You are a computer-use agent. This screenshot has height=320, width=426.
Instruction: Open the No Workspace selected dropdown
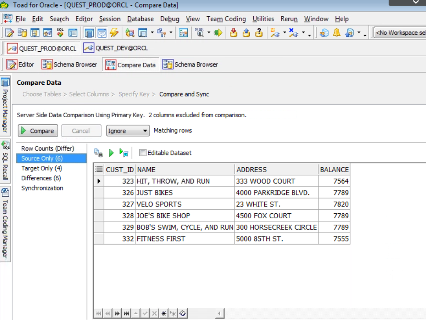(x=400, y=33)
